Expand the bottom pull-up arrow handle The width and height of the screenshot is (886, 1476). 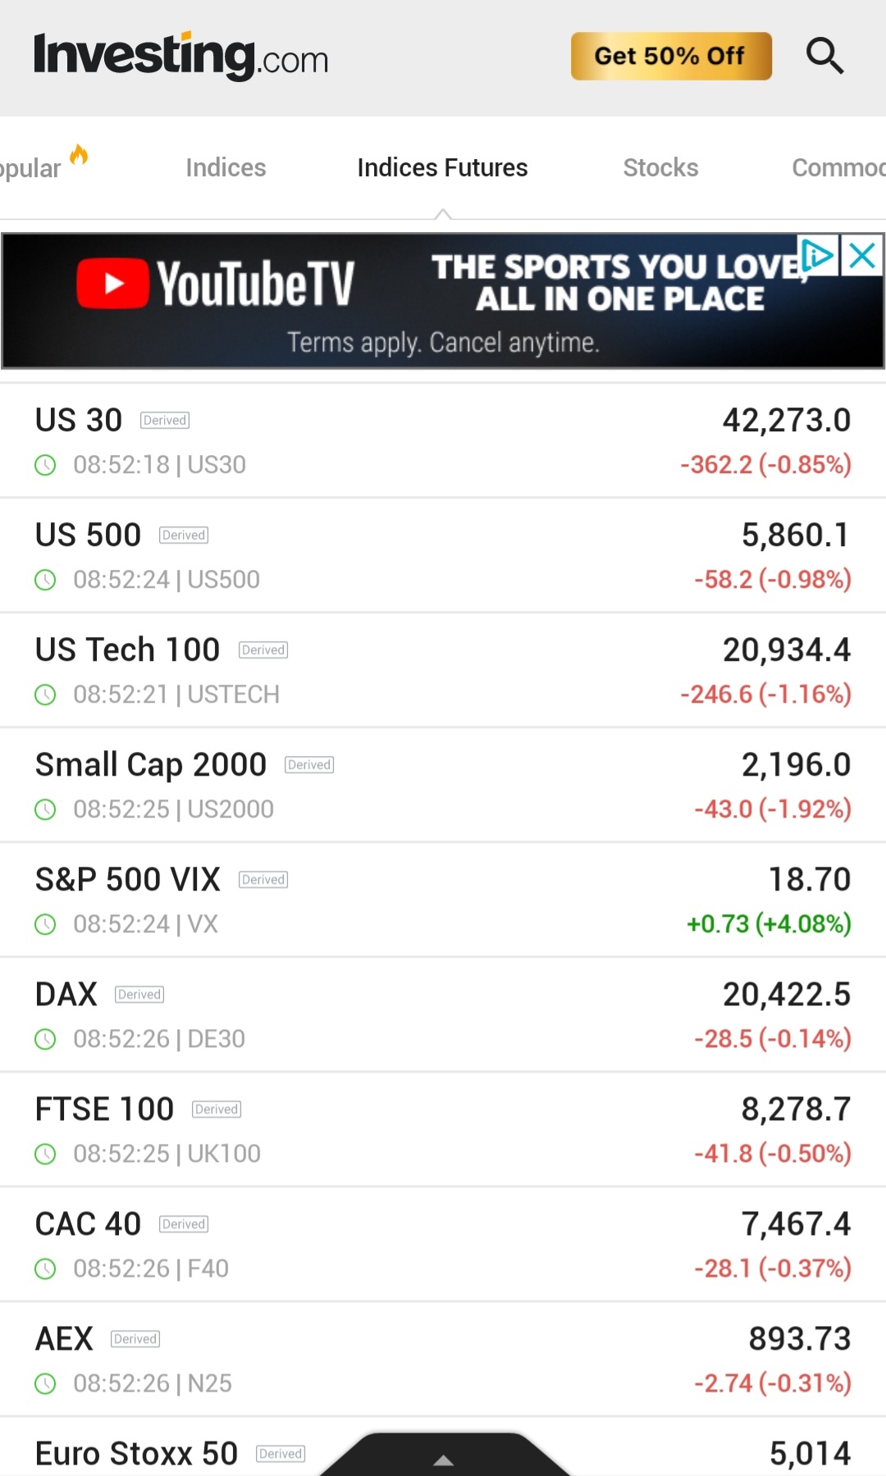[x=443, y=1458]
